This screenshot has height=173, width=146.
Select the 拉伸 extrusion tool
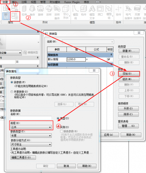24,11
